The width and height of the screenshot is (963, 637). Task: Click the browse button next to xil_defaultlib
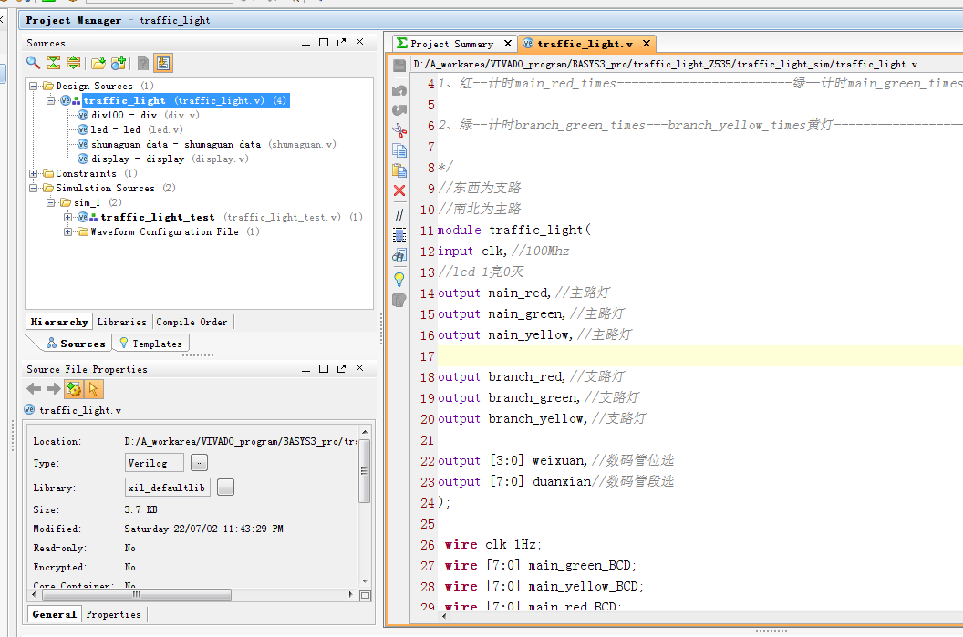pos(226,488)
